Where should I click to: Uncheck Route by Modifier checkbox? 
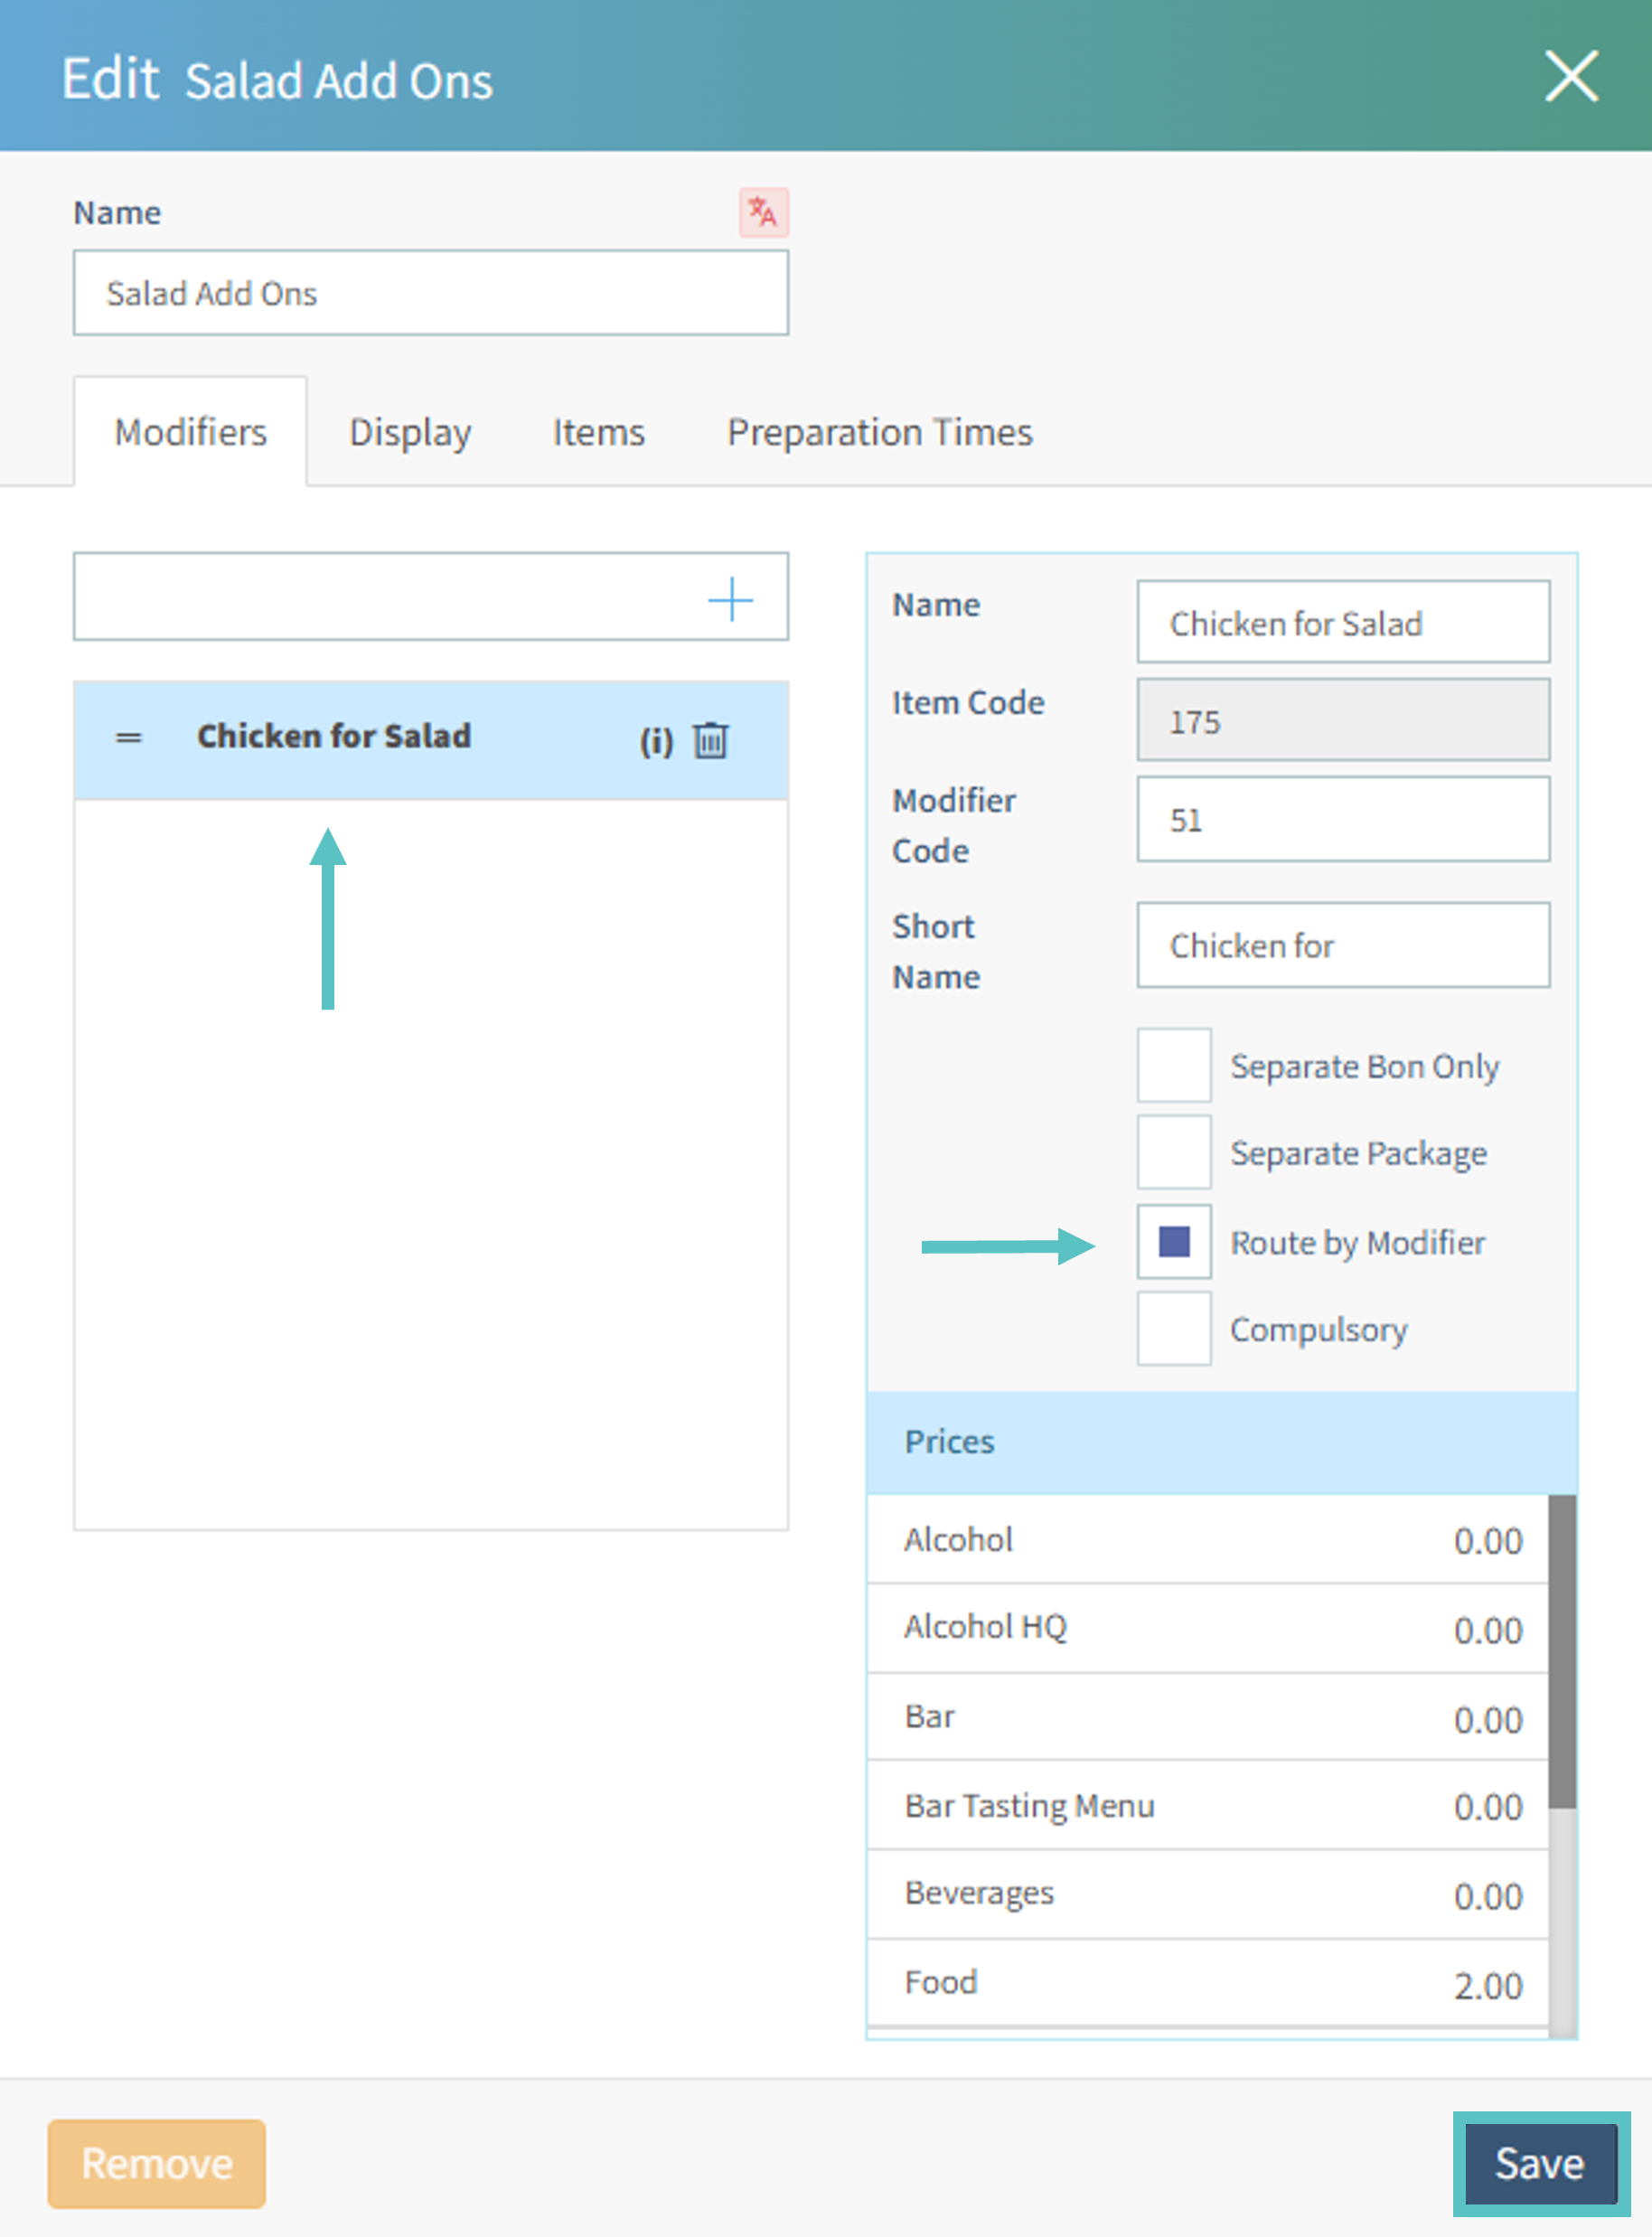(1173, 1241)
